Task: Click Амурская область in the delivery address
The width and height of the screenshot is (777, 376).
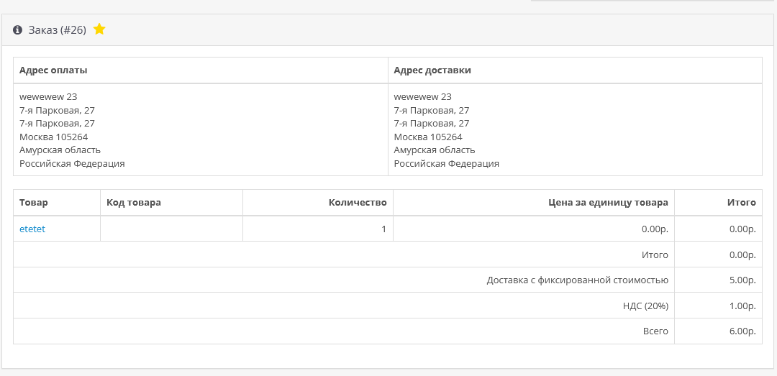Action: point(435,150)
